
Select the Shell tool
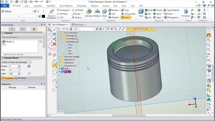coord(148,10)
